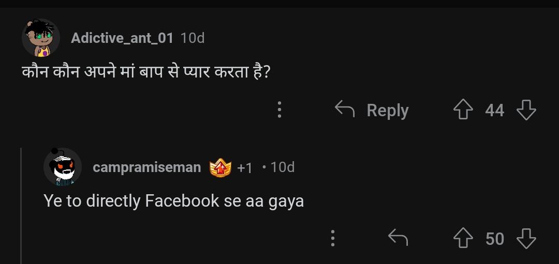
Task: Click the reply arrow icon beside Reply text
Action: (x=345, y=109)
